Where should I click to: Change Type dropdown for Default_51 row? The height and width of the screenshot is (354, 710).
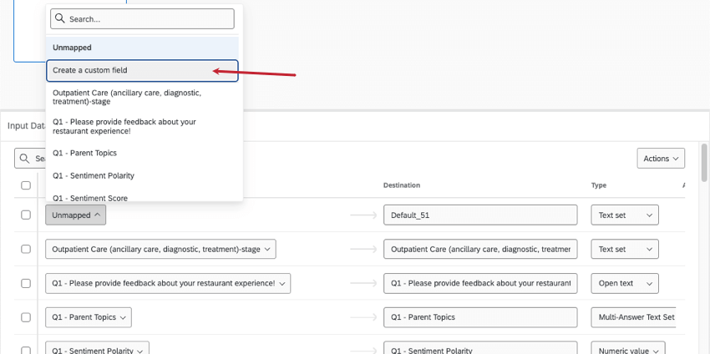coord(625,215)
